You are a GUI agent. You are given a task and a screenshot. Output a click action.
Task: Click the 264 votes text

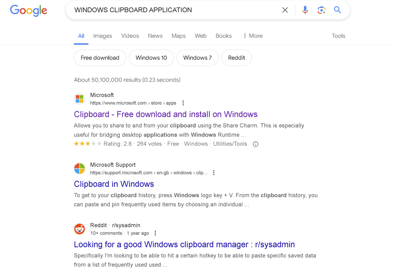[x=149, y=144]
